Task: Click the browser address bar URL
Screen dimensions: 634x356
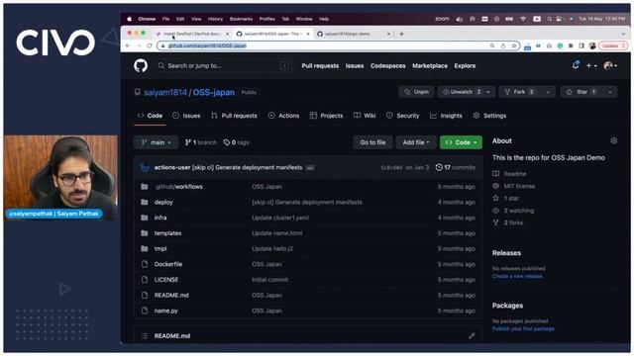Action: pyautogui.click(x=207, y=45)
